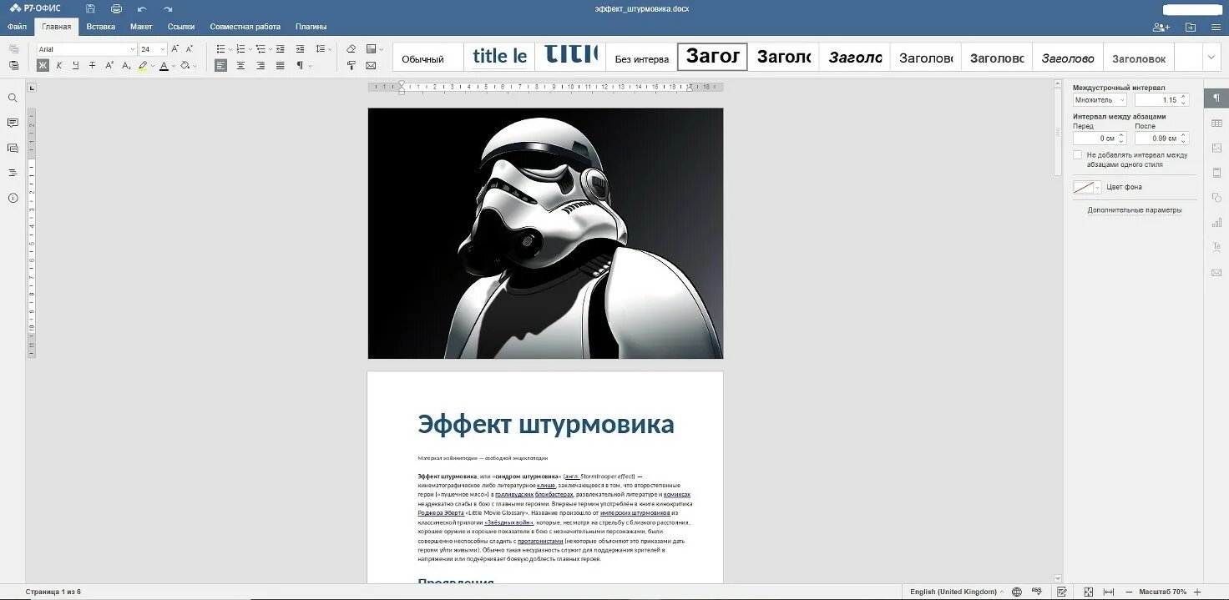
Task: Switch to the Ссылки tab
Action: 181,27
